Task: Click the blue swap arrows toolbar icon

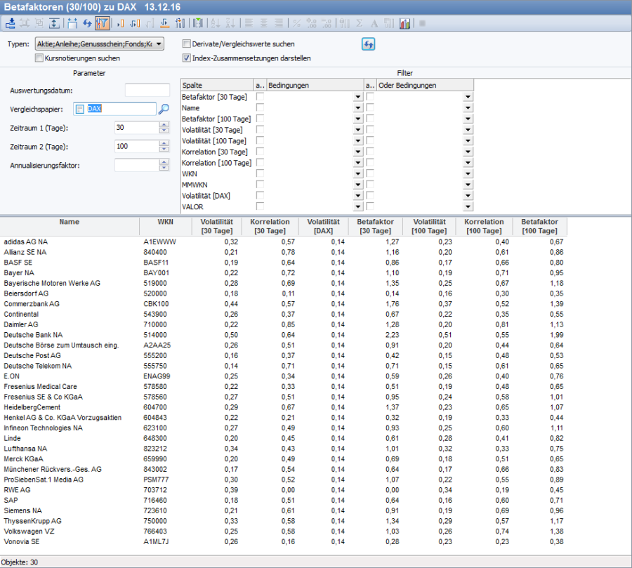Action: tap(88, 23)
